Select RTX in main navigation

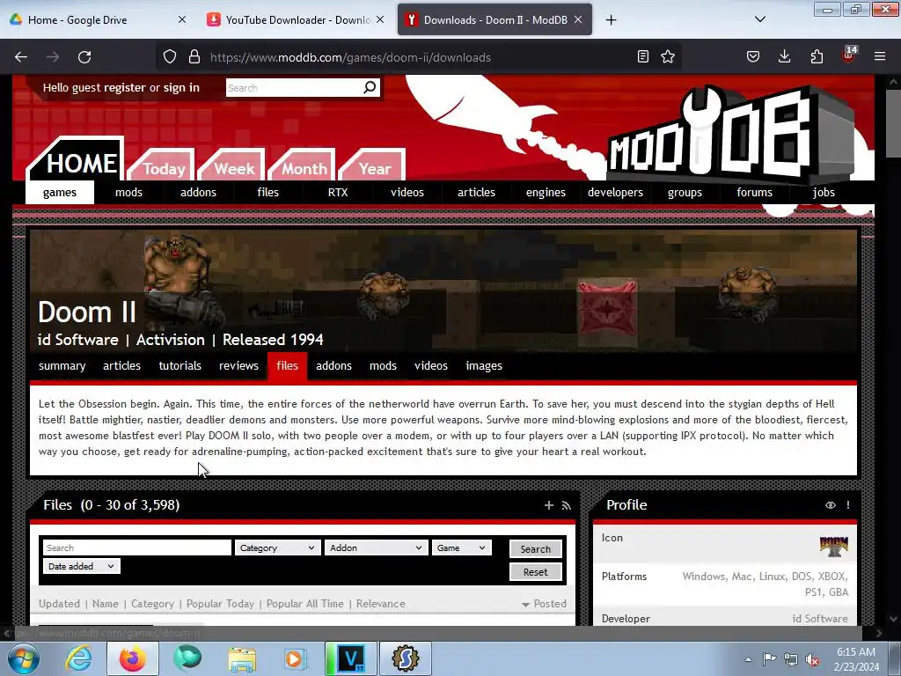pyautogui.click(x=338, y=193)
